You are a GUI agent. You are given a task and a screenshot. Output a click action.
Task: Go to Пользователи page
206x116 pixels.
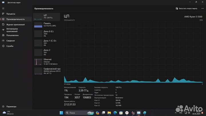pos(16,36)
